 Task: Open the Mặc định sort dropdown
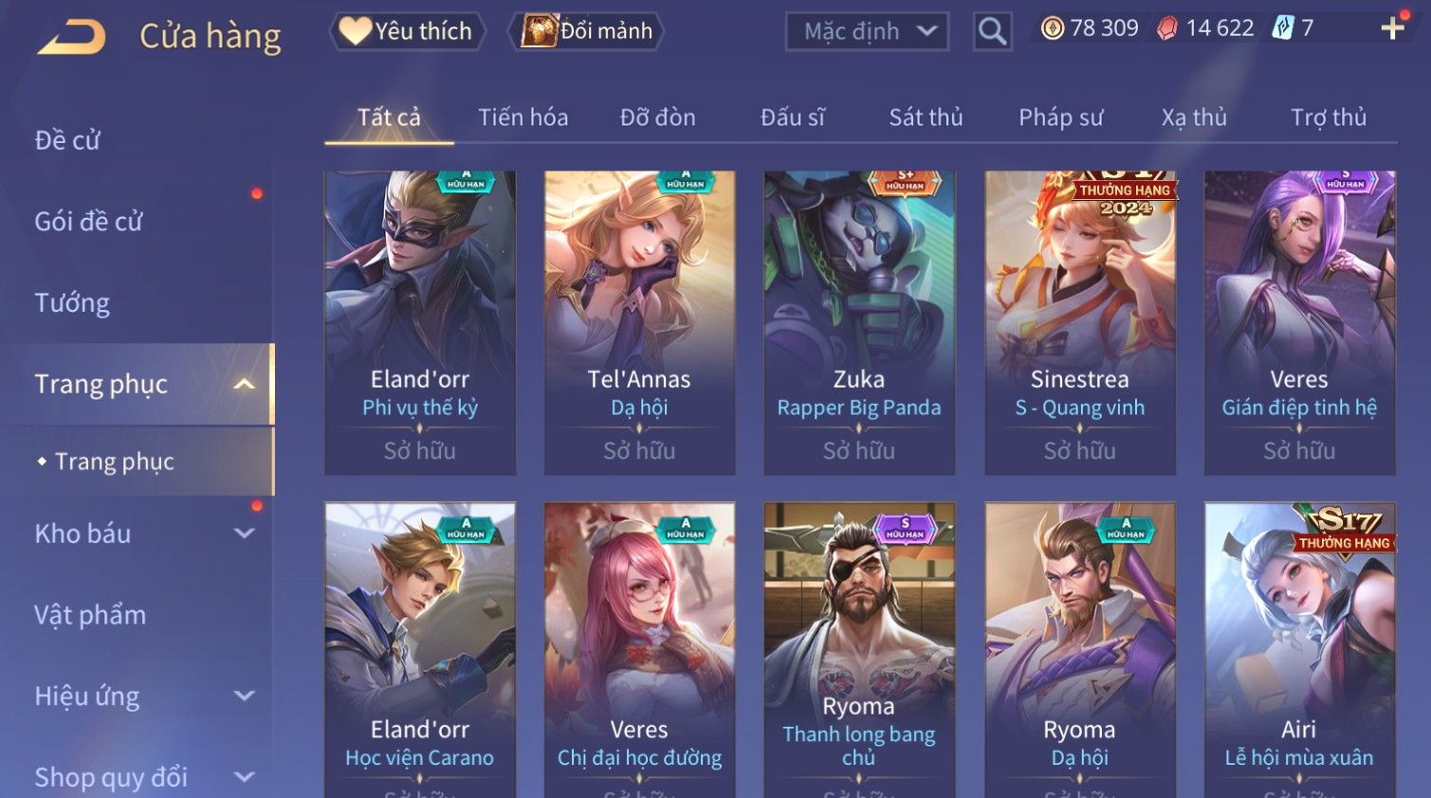tap(867, 31)
